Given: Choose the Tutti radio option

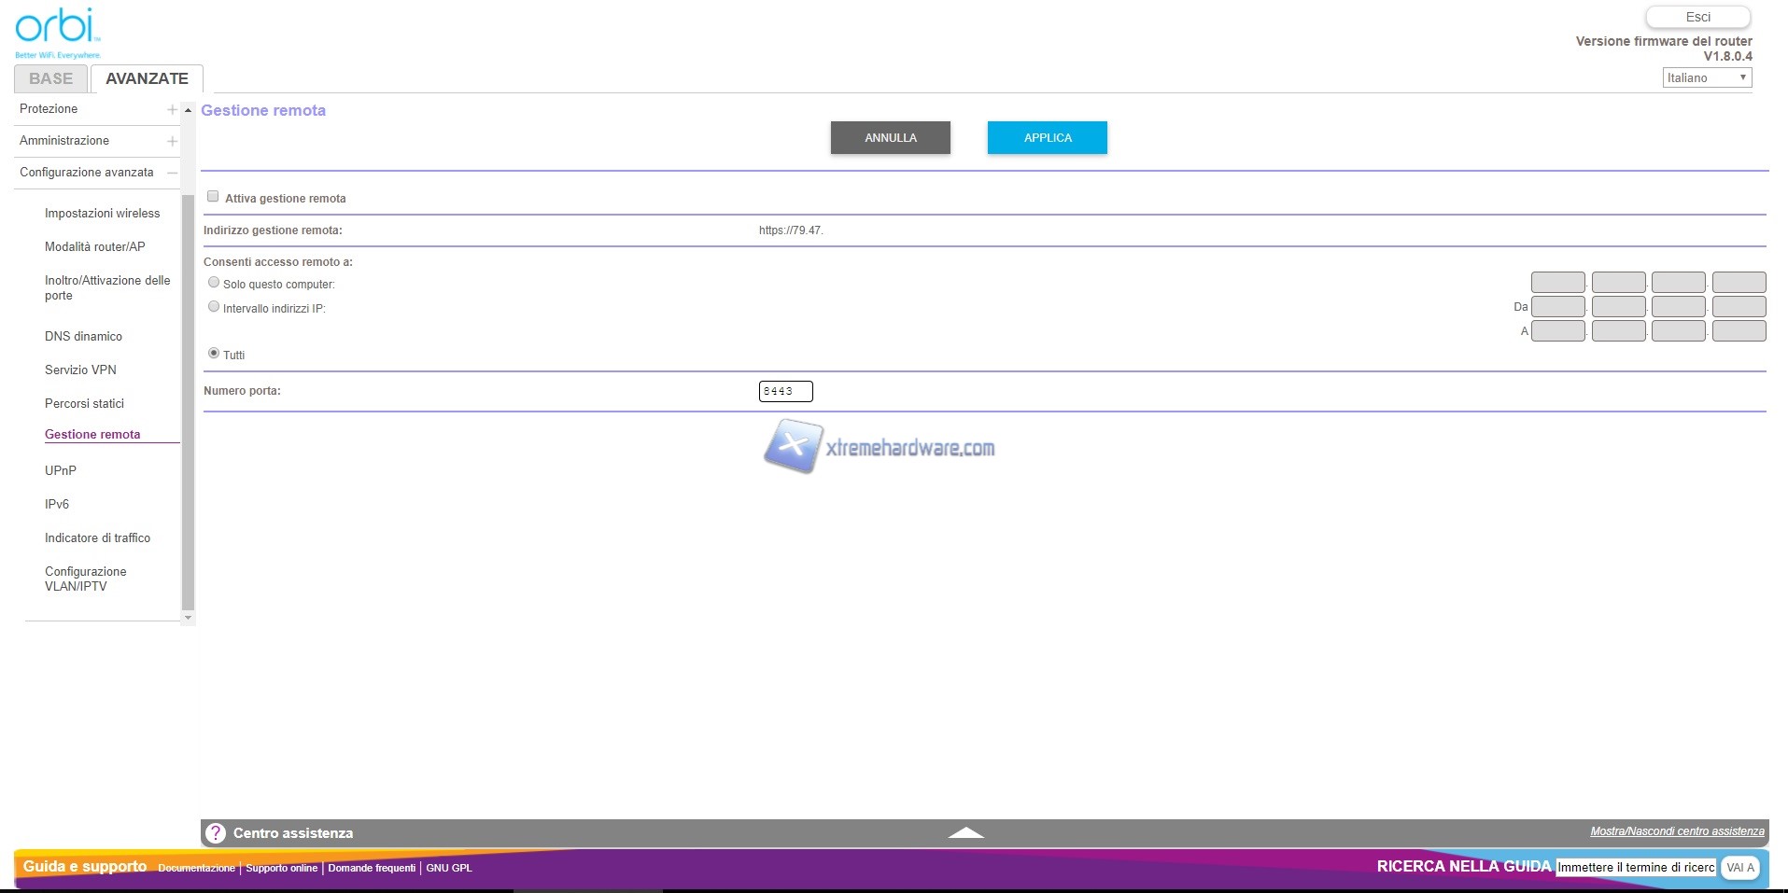Looking at the screenshot, I should coord(214,354).
